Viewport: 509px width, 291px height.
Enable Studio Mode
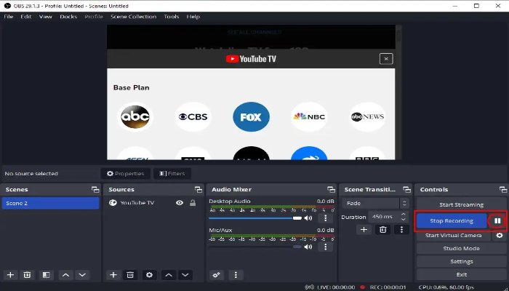pos(461,249)
